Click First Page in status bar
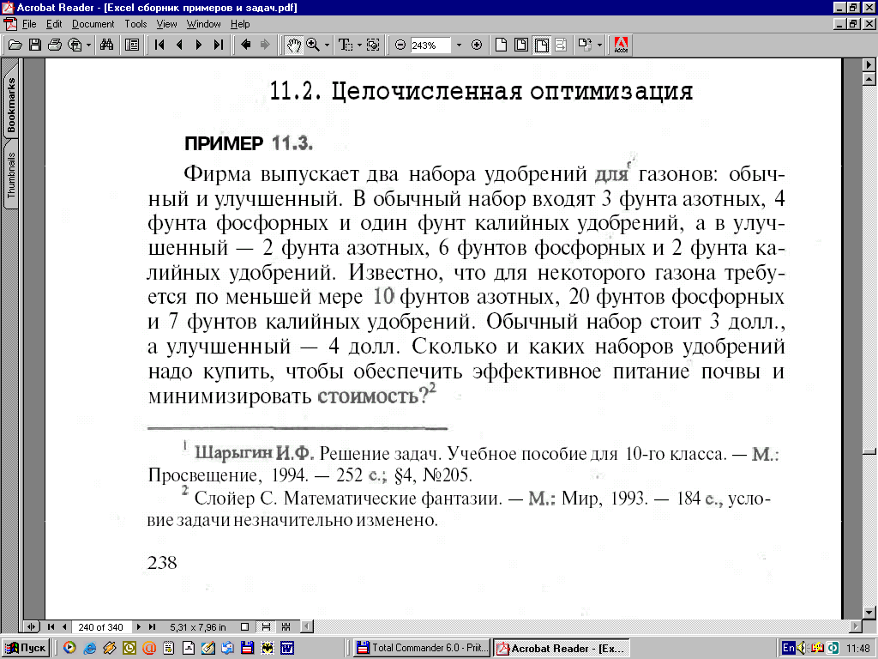This screenshot has height=659, width=878. point(51,627)
